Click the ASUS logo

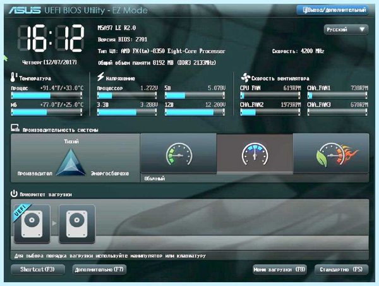point(25,10)
